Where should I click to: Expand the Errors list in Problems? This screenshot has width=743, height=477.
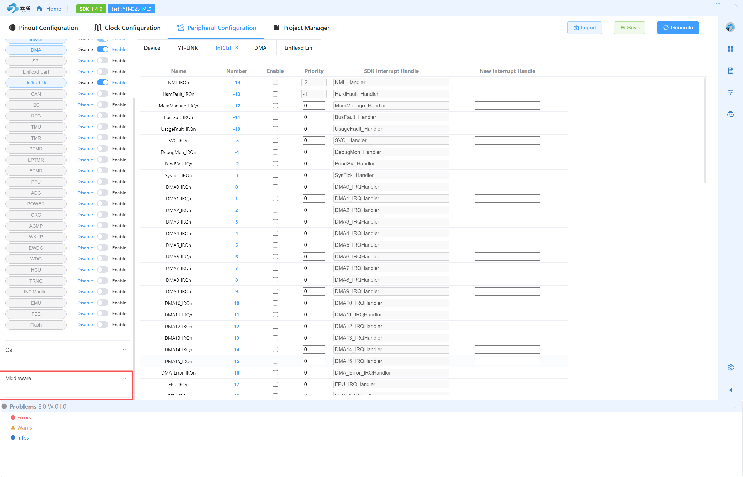[x=24, y=418]
